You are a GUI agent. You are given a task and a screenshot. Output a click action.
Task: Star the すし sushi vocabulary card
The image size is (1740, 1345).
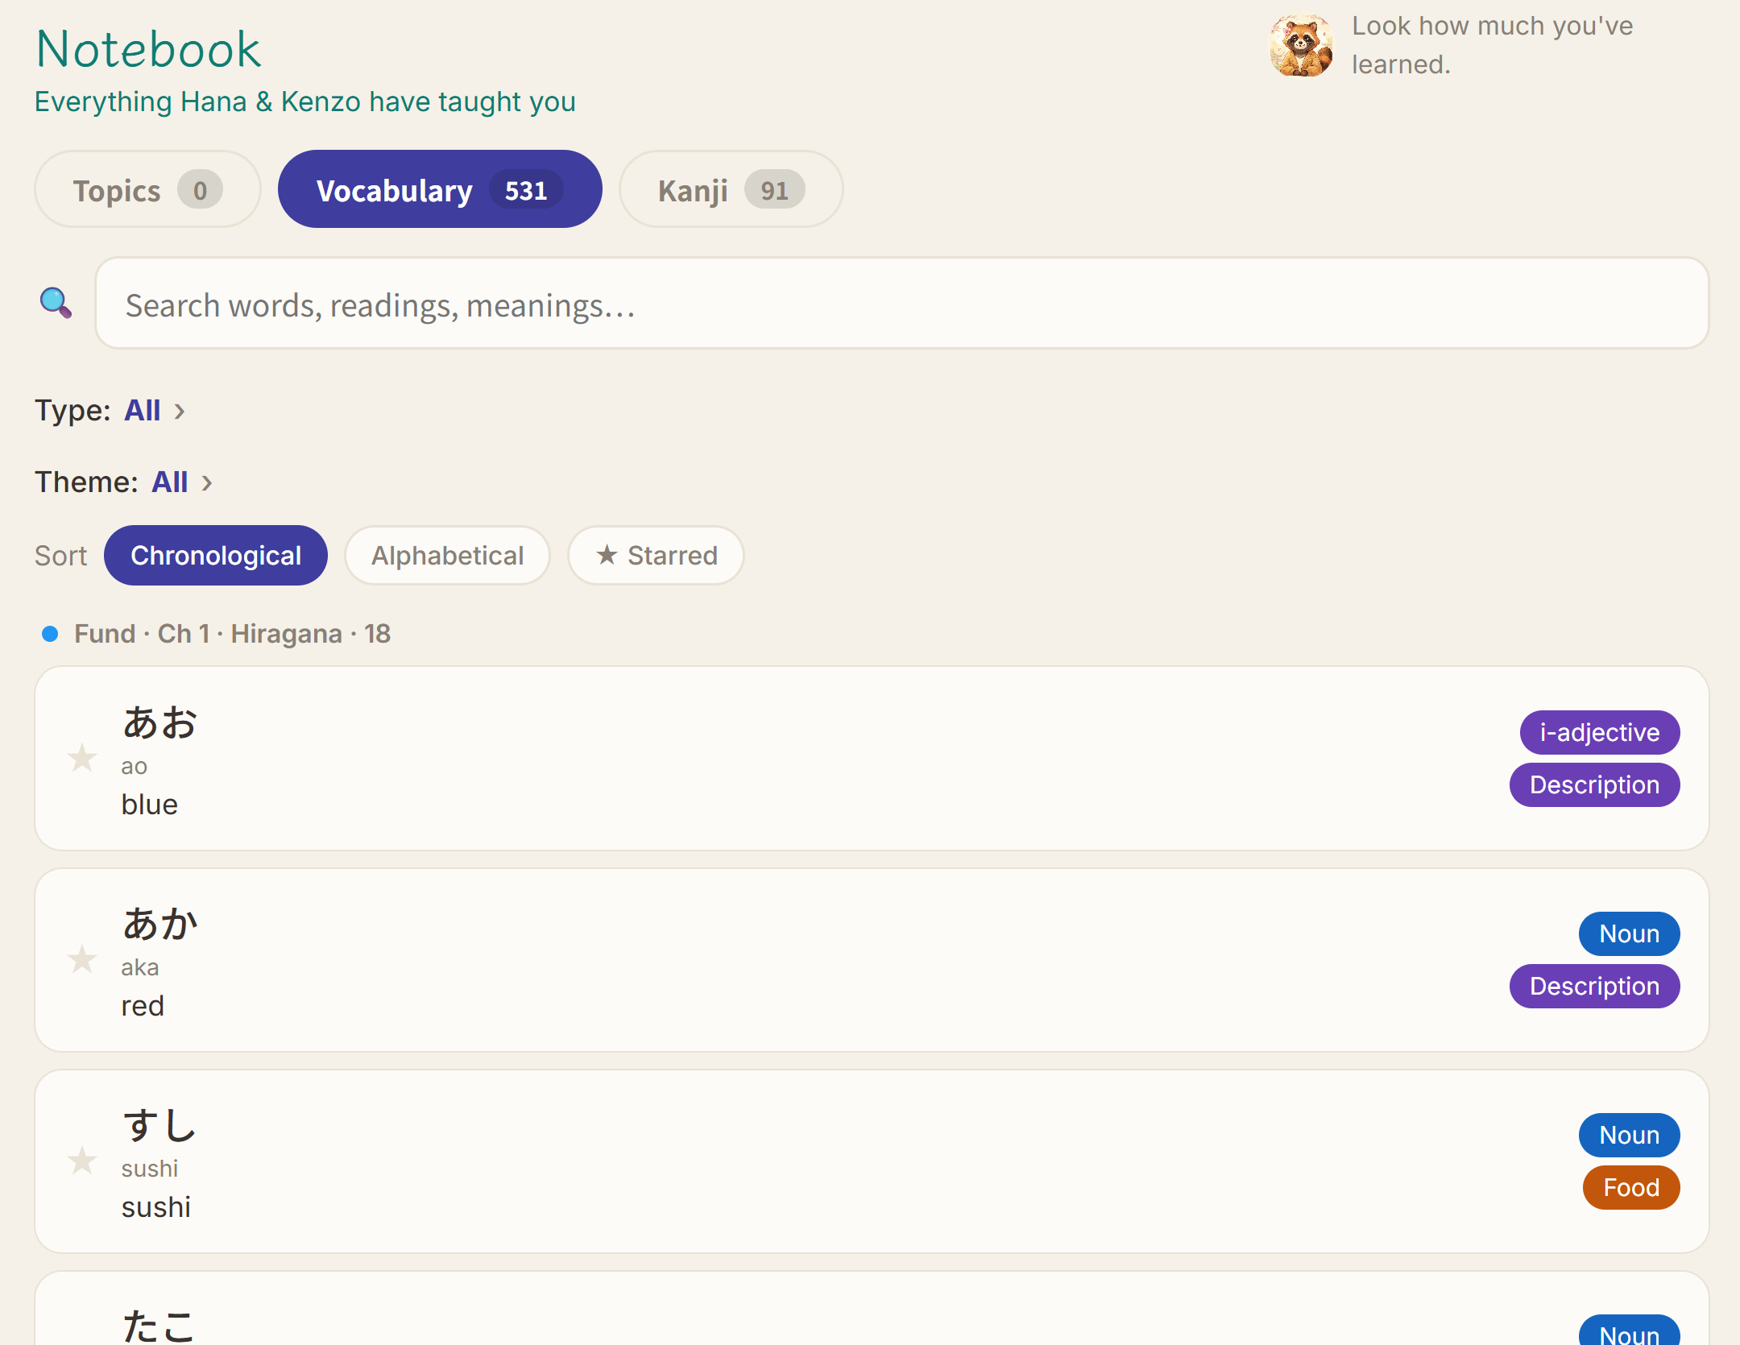point(81,1161)
